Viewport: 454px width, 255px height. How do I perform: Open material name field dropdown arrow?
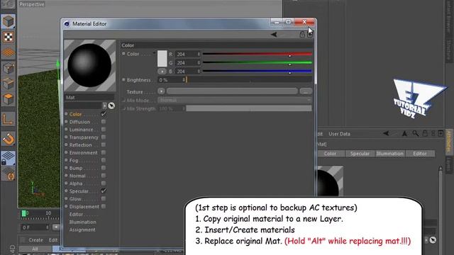[x=104, y=106]
